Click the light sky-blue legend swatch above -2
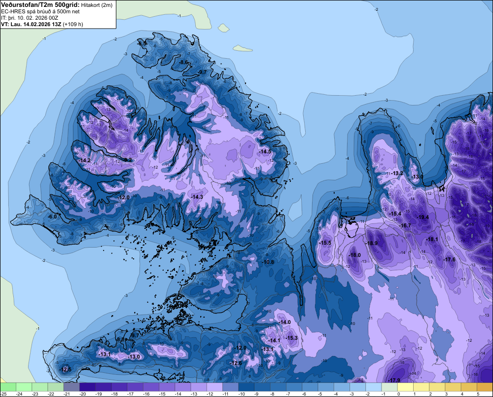The height and width of the screenshot is (397, 493). click(x=374, y=387)
